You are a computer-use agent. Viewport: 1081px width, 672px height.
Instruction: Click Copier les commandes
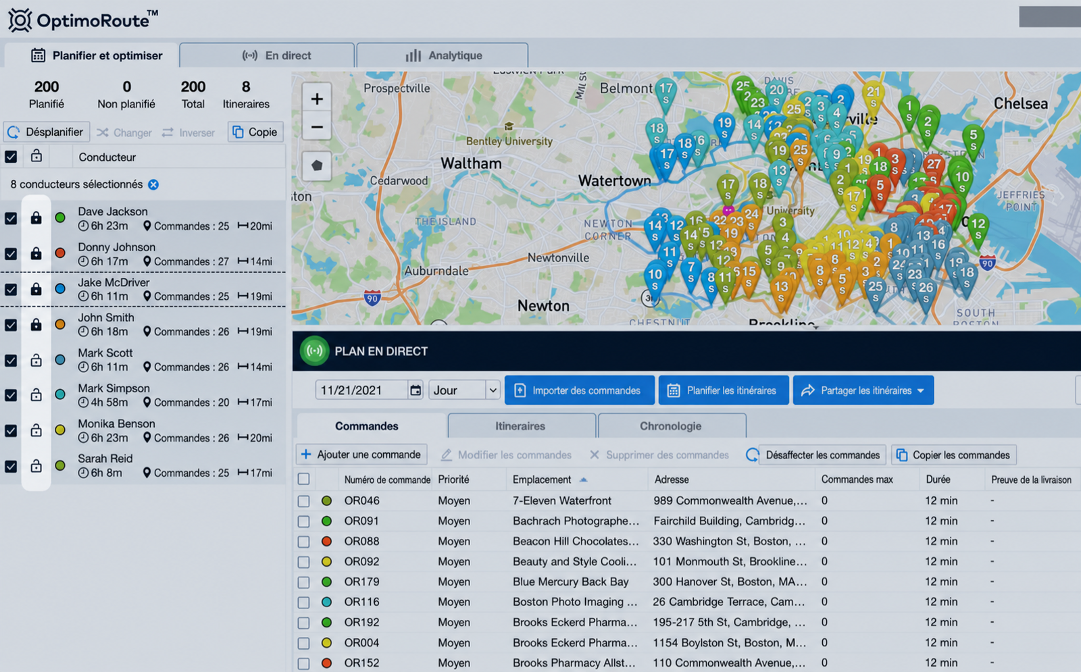tap(954, 455)
